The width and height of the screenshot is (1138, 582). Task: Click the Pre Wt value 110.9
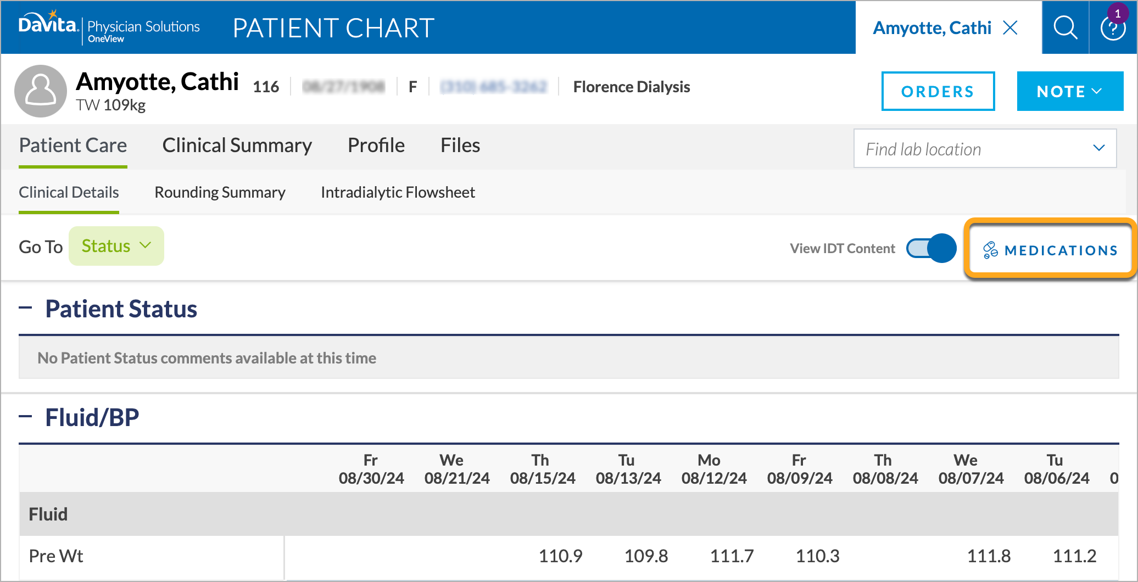(560, 556)
